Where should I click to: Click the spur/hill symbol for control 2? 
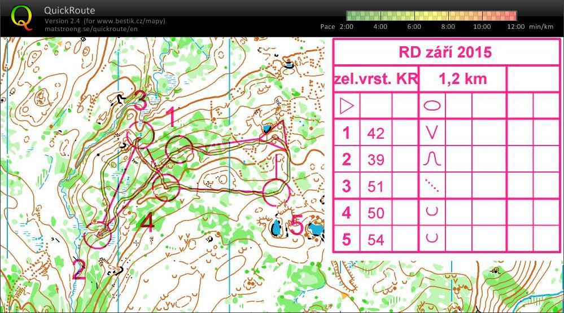pos(432,159)
